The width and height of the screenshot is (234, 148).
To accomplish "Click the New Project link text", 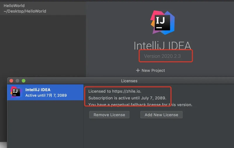I will [153, 70].
